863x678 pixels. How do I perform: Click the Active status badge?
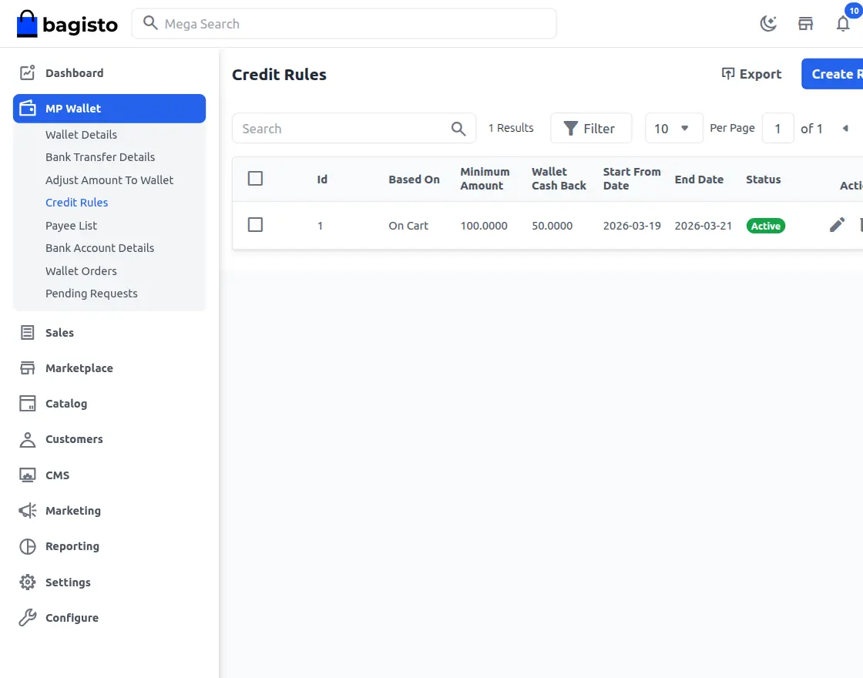click(x=765, y=226)
